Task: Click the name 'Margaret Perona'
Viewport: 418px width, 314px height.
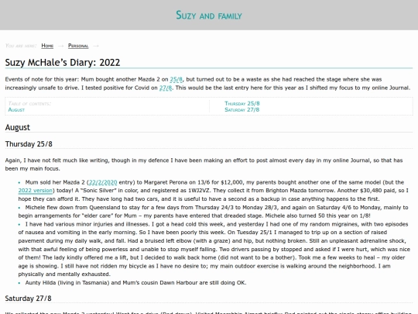Action: point(166,182)
